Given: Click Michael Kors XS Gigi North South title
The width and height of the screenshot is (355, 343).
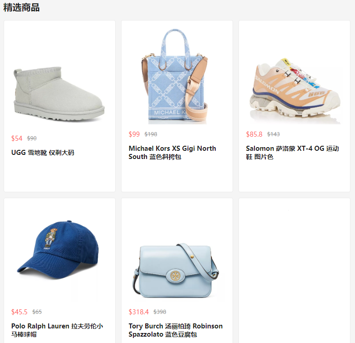Looking at the screenshot, I should [x=172, y=153].
